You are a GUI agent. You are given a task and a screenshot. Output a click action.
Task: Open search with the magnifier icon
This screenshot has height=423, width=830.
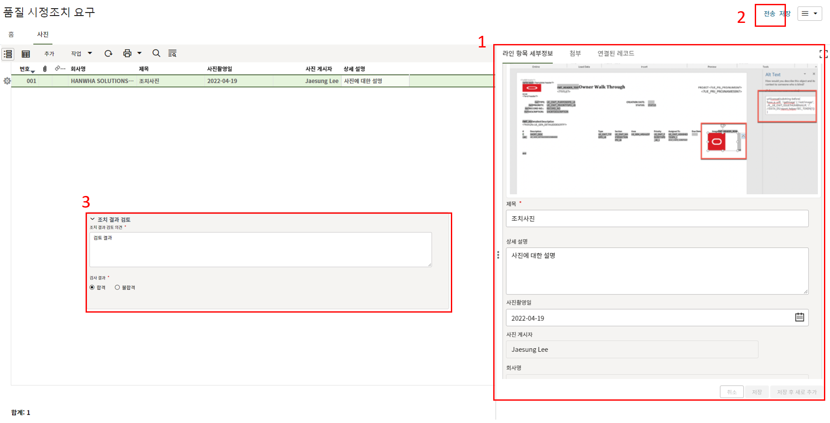[156, 54]
